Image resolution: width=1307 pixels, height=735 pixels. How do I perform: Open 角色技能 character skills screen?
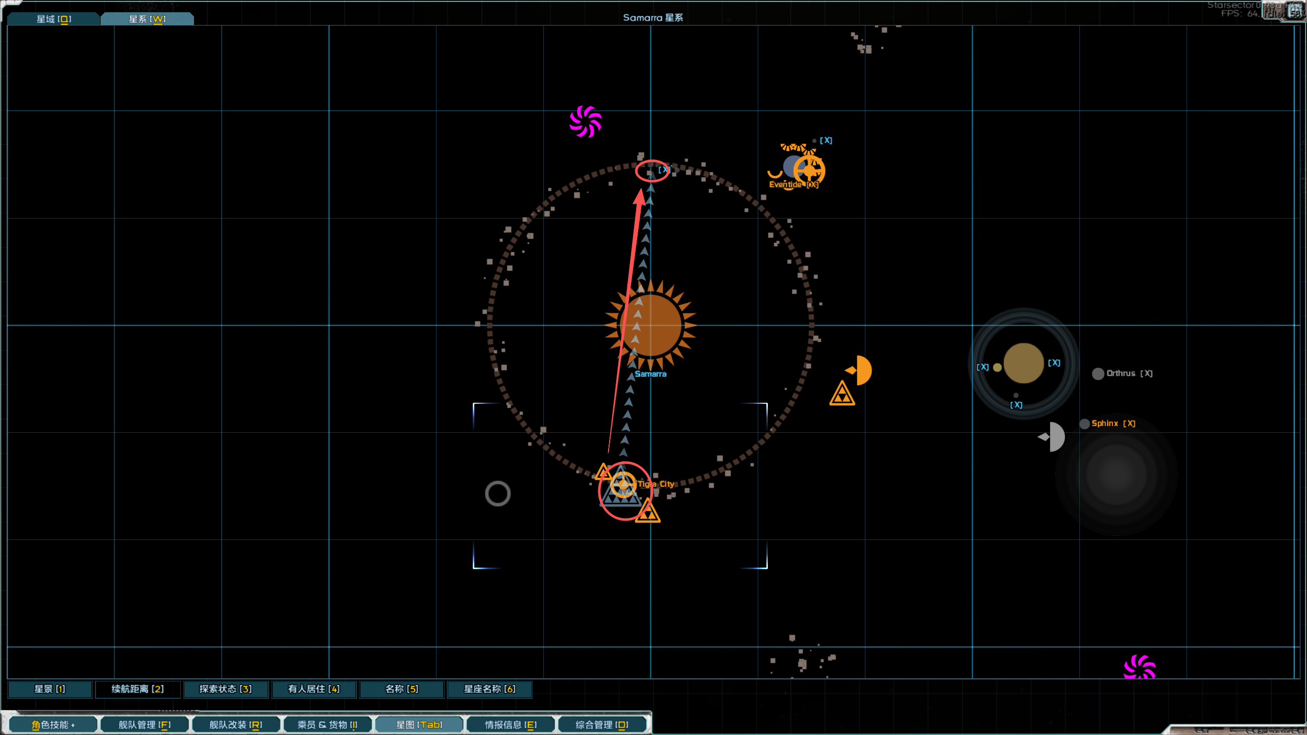[x=53, y=725]
